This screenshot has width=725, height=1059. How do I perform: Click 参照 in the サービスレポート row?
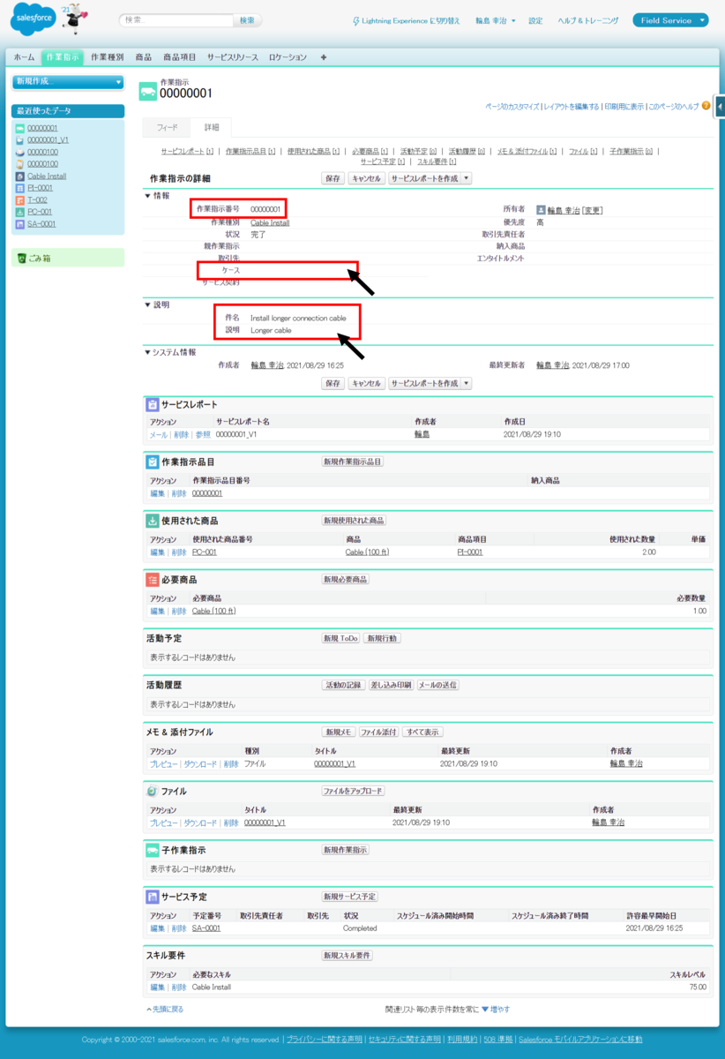point(203,434)
